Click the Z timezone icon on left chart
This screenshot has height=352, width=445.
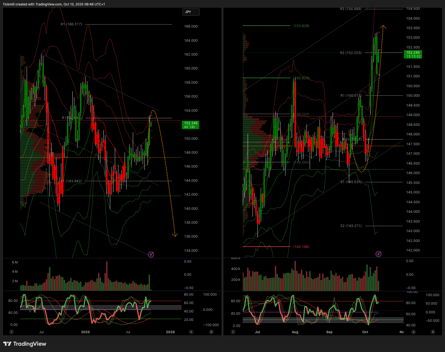pyautogui.click(x=11, y=332)
